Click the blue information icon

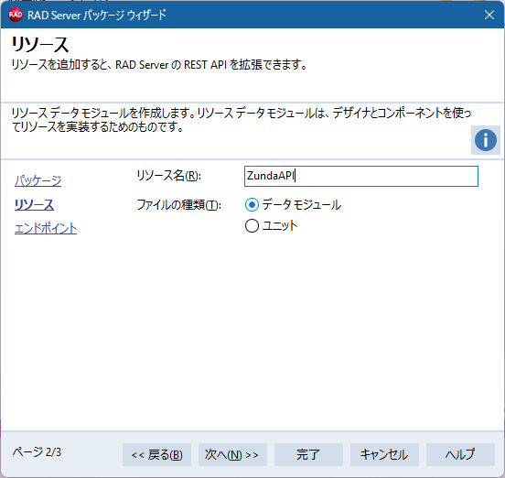click(486, 140)
